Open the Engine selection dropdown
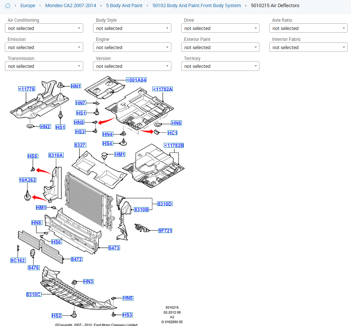Screen dimensions: 351x326 tap(132, 47)
